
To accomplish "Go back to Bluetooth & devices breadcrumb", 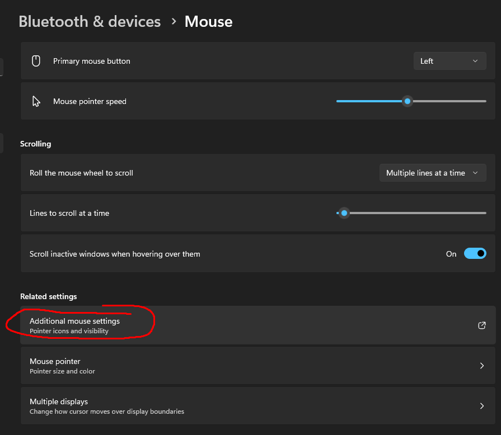I will 90,21.
